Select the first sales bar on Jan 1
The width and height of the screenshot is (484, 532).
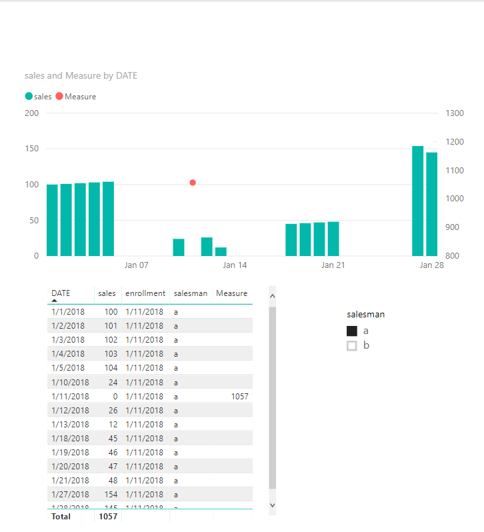[x=52, y=220]
